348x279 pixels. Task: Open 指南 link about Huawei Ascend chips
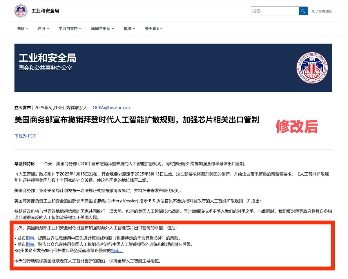30,238
